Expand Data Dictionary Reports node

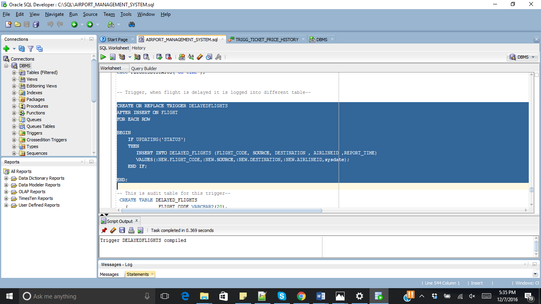coord(6,178)
